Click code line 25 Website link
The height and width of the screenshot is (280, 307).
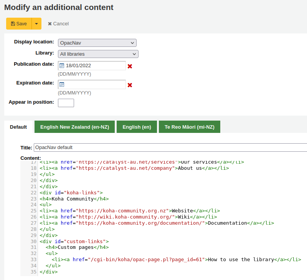pyautogui.click(x=130, y=211)
